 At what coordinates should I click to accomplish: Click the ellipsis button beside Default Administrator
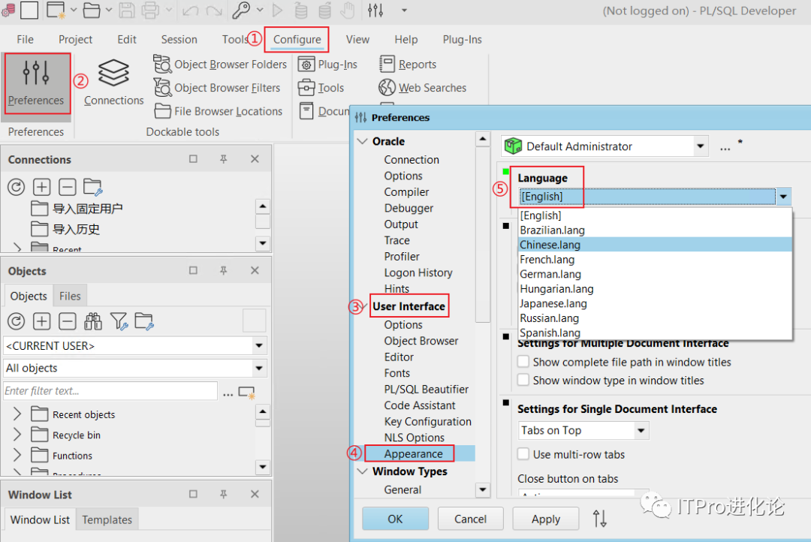coord(725,147)
